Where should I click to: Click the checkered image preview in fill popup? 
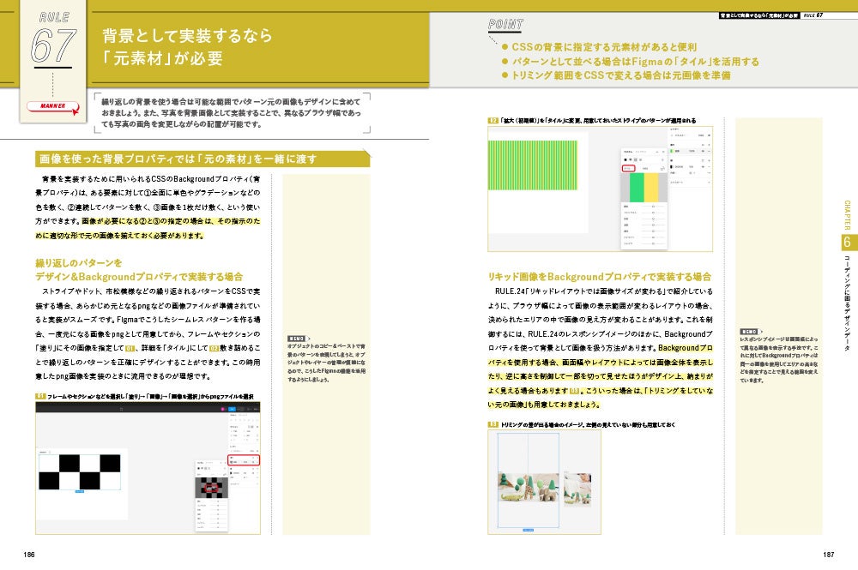[211, 488]
